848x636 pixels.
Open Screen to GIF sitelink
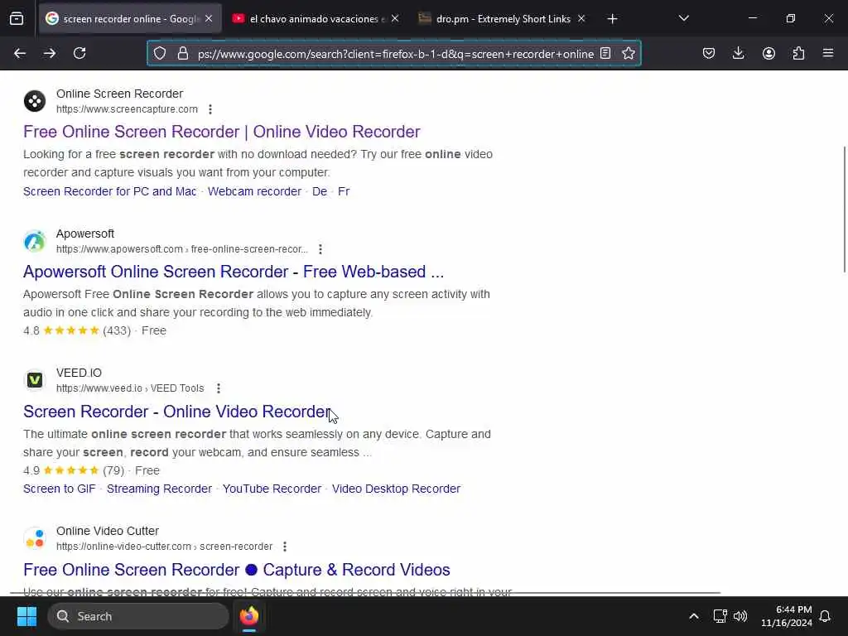click(x=60, y=489)
